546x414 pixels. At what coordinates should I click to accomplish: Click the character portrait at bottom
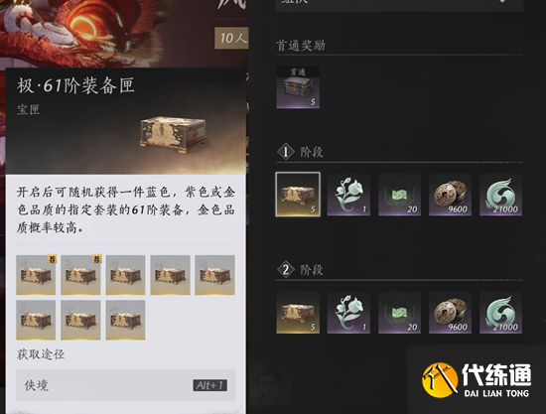[268, 385]
